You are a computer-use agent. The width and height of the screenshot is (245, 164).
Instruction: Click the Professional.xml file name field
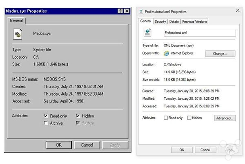(200, 33)
